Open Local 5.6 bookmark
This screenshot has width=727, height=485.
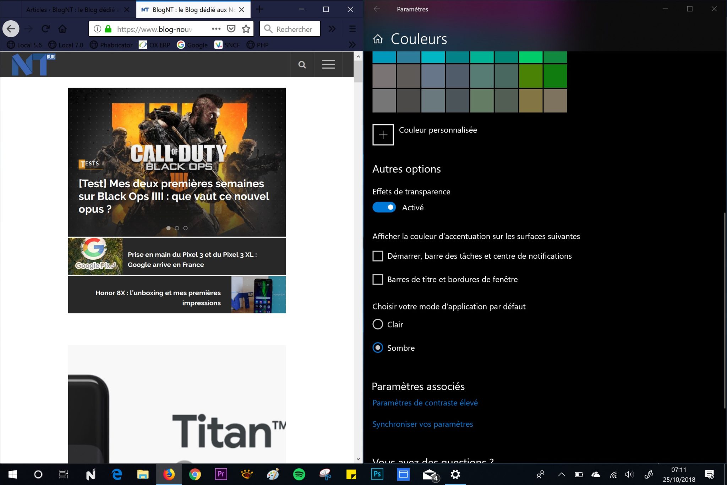[24, 45]
